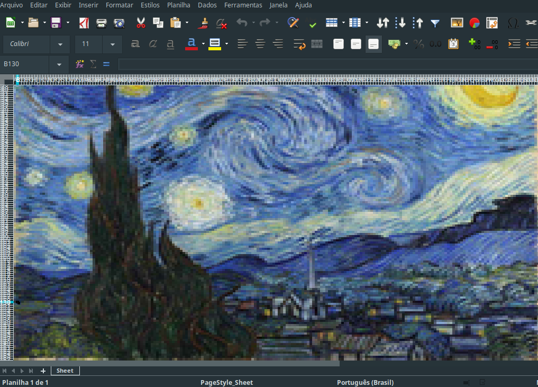This screenshot has height=387, width=538.
Task: Open a file with the folder icon
Action: pyautogui.click(x=33, y=23)
